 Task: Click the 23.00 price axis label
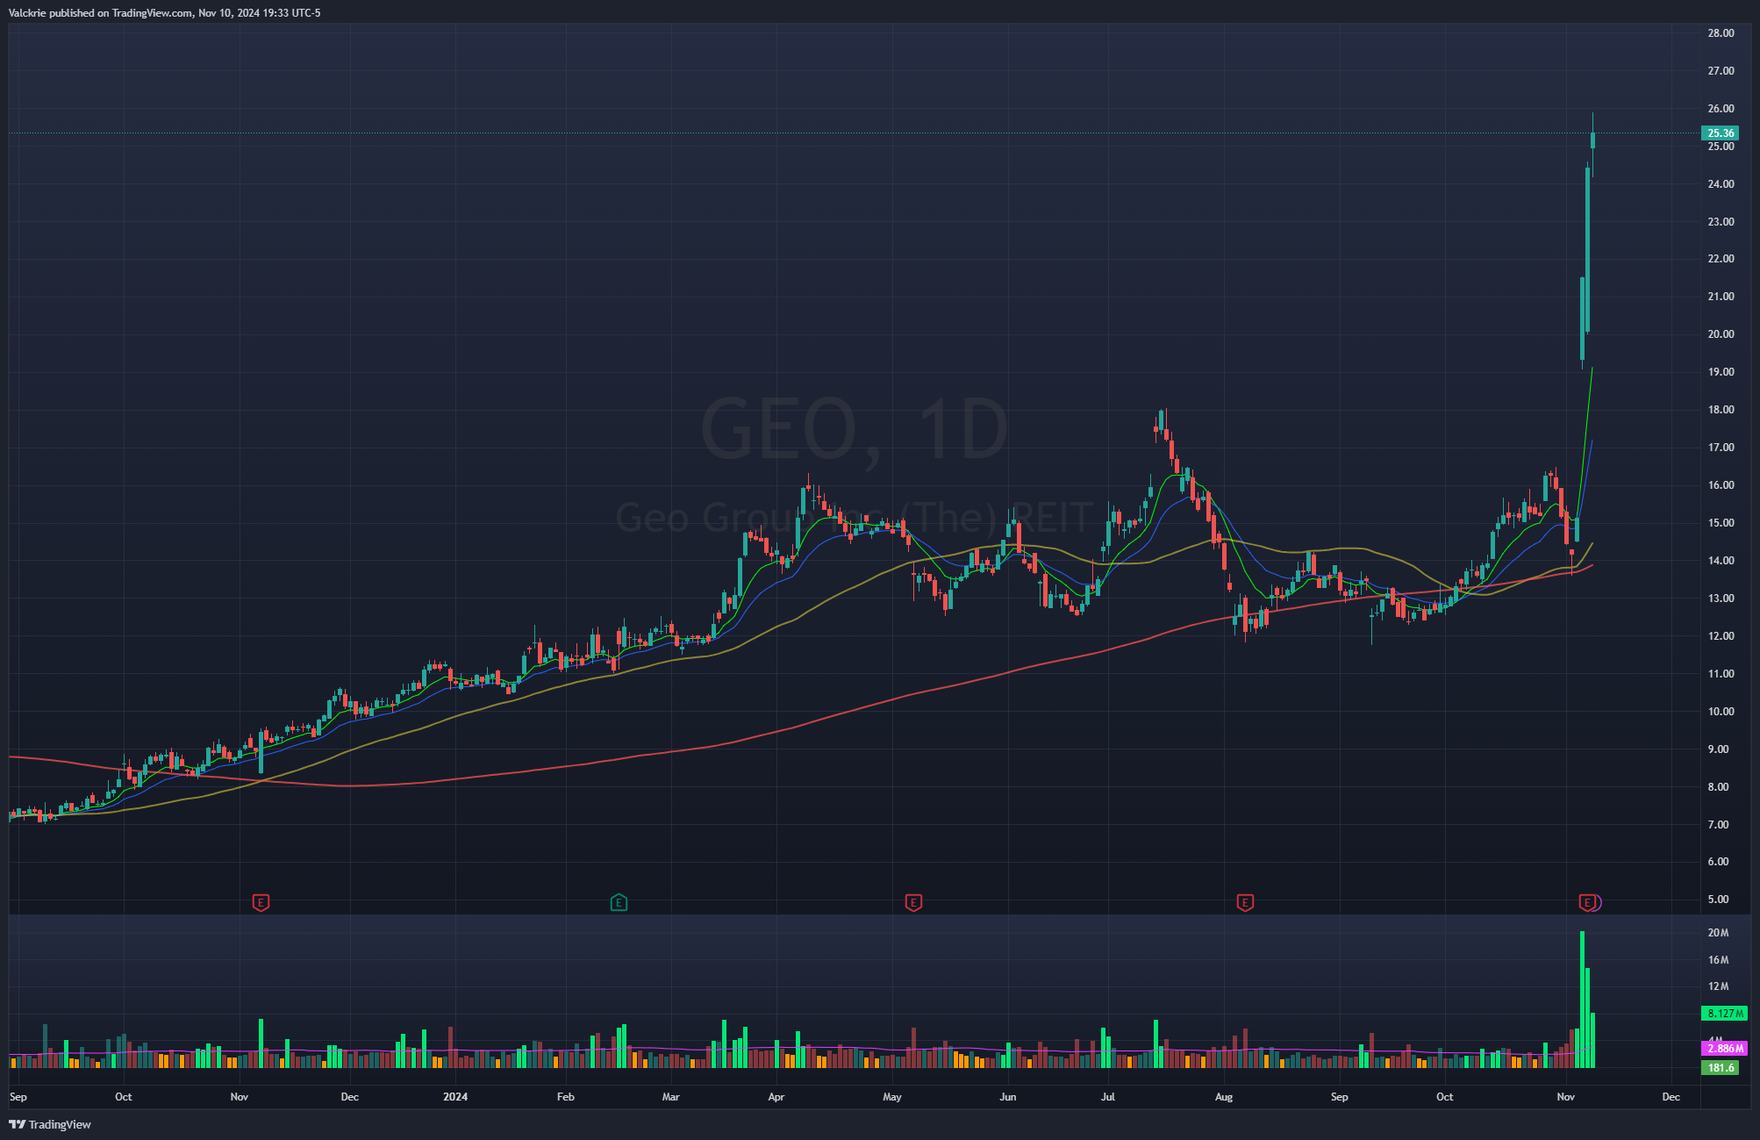coord(1721,222)
